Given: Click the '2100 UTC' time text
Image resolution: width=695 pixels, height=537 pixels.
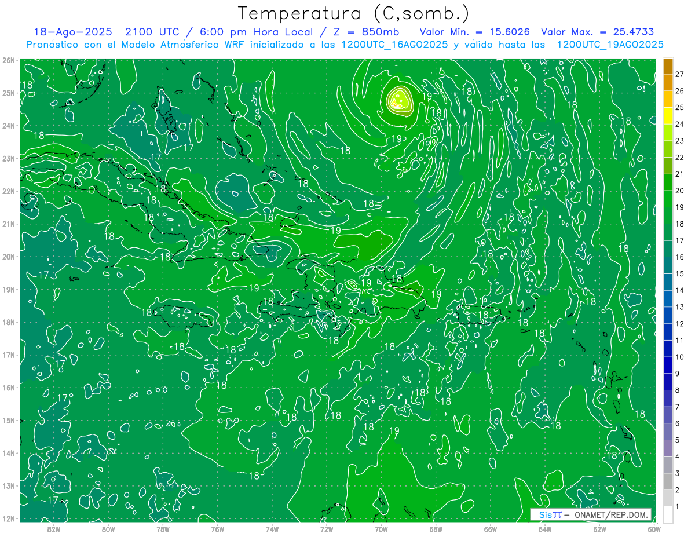Looking at the screenshot, I should pos(152,32).
